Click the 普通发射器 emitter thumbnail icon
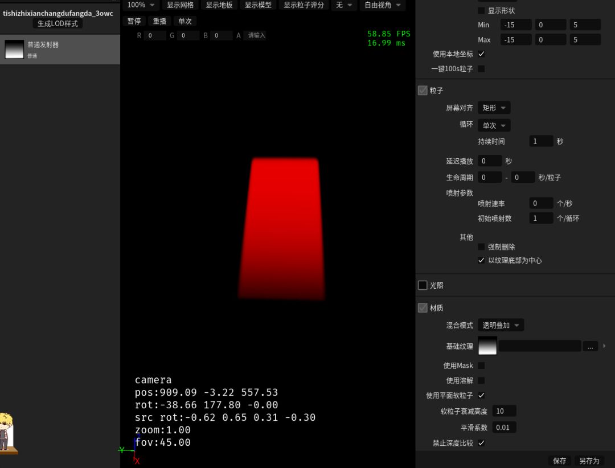This screenshot has width=615, height=468. pos(14,50)
